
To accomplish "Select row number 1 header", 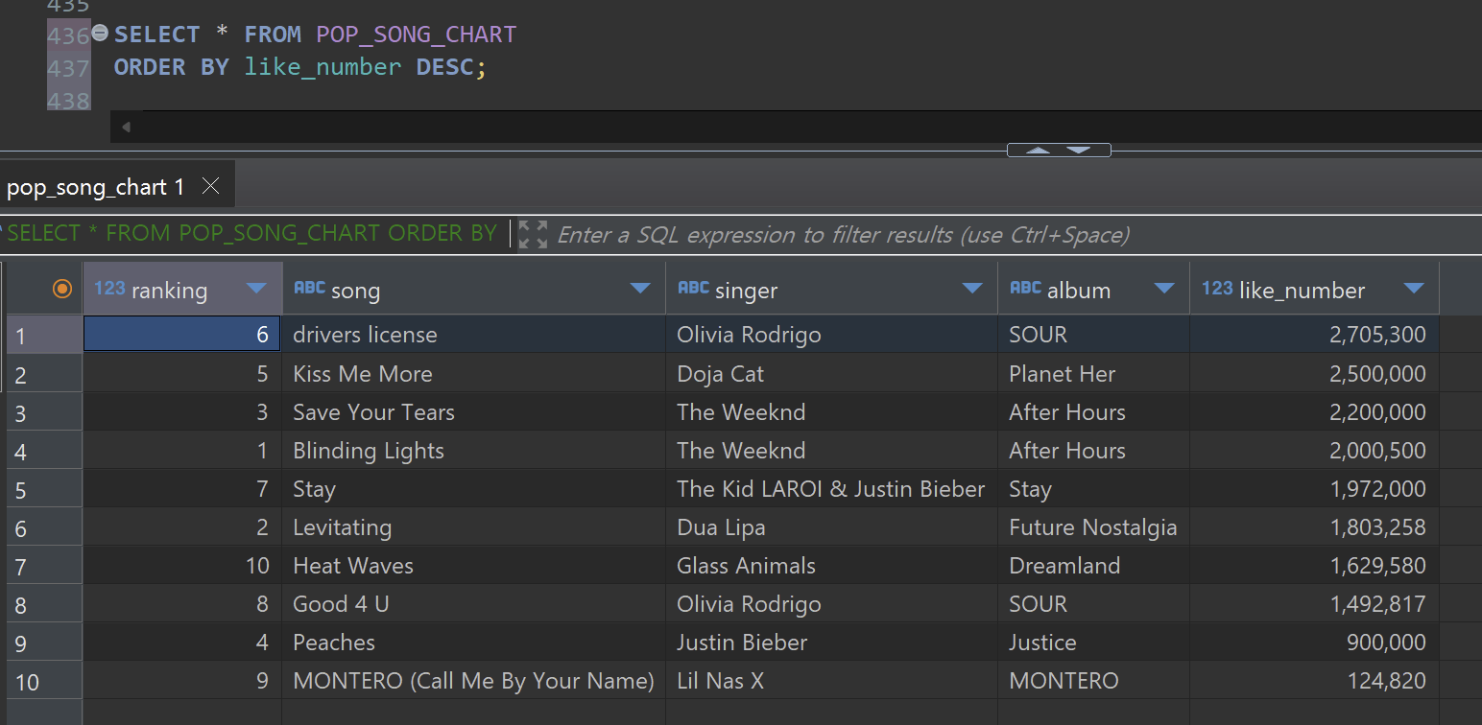I will 44,335.
